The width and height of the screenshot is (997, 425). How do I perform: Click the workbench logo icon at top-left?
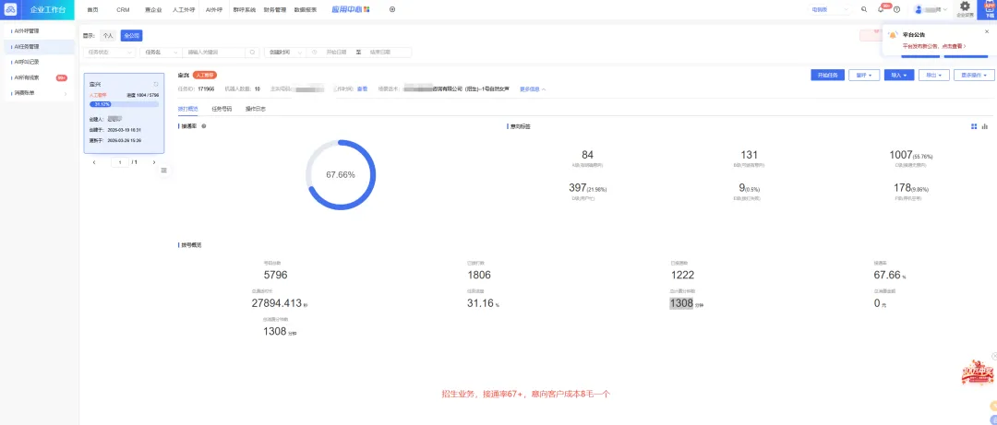(x=10, y=9)
